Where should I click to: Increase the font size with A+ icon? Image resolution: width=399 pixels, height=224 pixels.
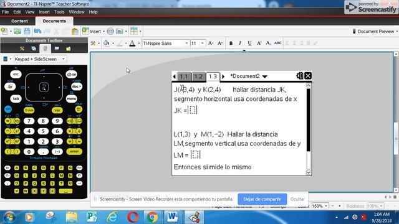pos(211,44)
